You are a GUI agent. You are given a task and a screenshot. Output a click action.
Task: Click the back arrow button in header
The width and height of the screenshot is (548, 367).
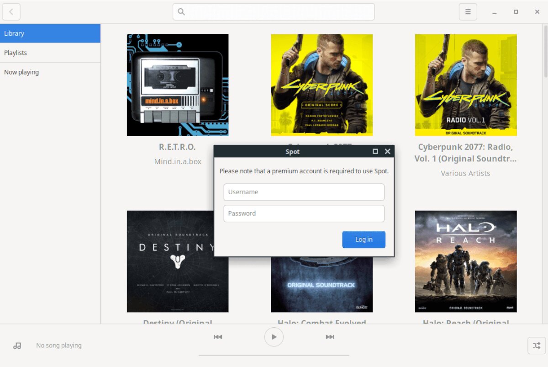click(11, 12)
